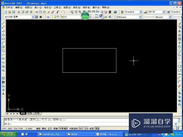Select the Rectangle draw tool
Viewport: 183px width, 137px height.
[3, 39]
